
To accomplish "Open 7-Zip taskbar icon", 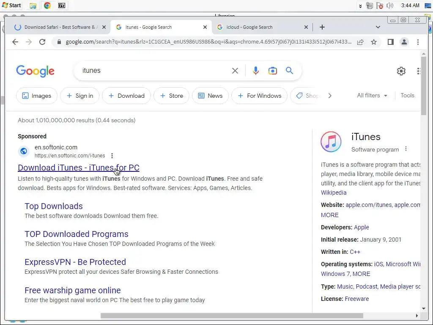I will (62, 5).
